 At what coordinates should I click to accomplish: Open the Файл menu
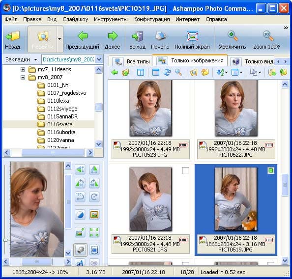(x=11, y=19)
